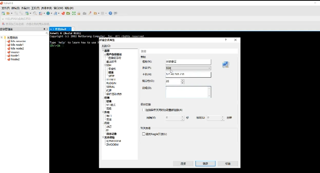
Task: Toggle full screen with green arrows icon
Action: click(74, 13)
